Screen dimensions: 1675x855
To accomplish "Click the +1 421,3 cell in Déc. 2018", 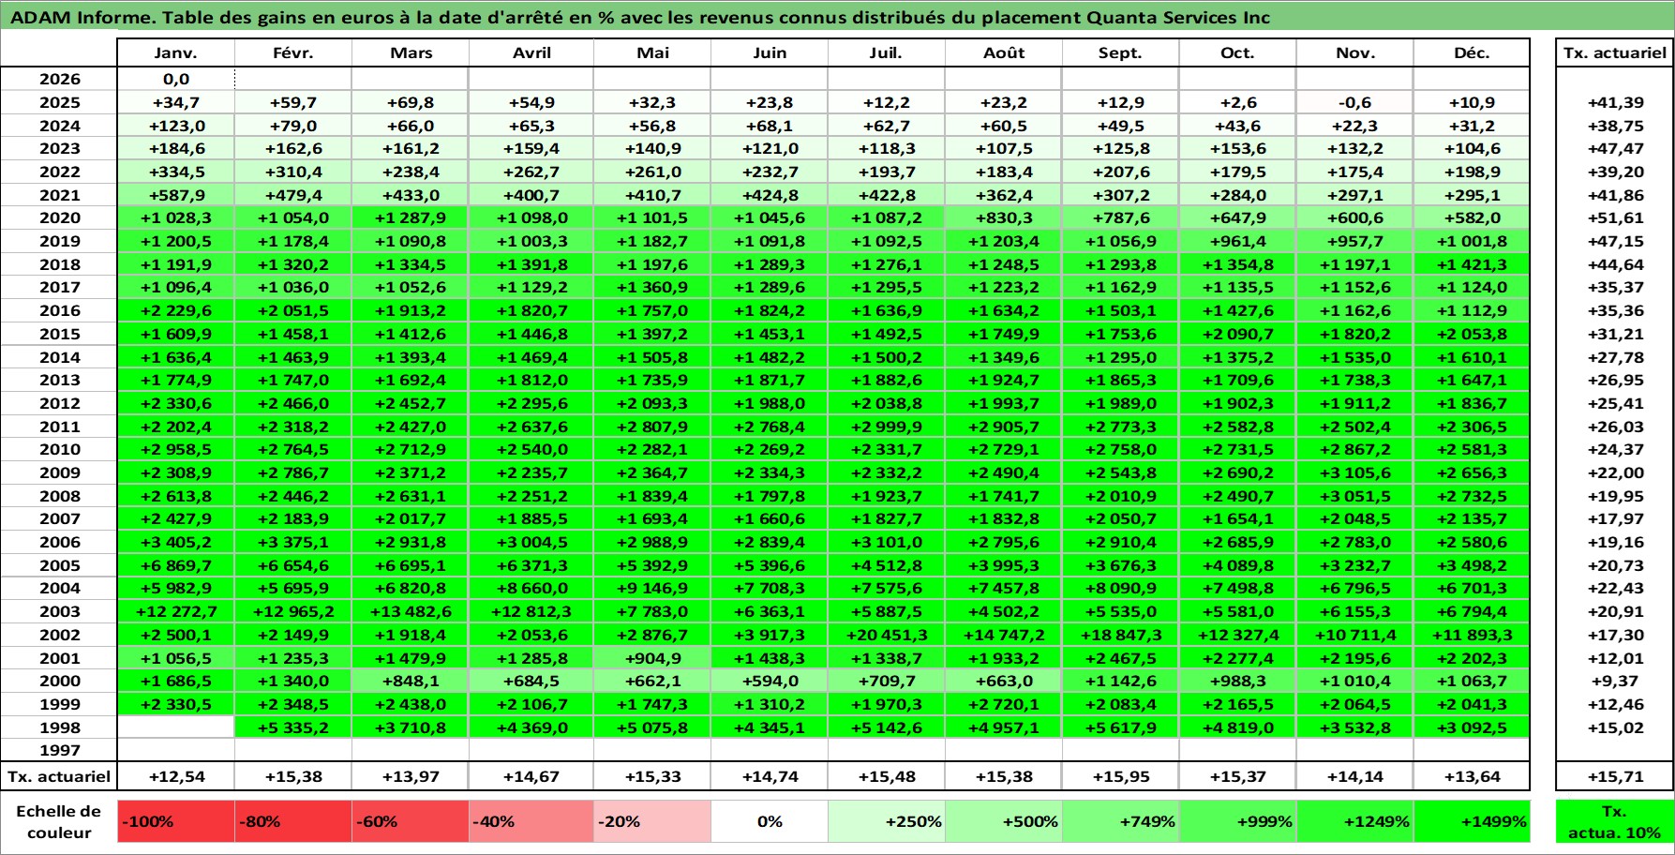I will (1472, 264).
